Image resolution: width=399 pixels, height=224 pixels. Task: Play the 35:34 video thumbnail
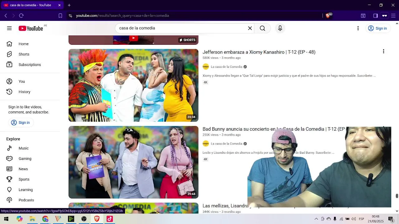(133, 85)
